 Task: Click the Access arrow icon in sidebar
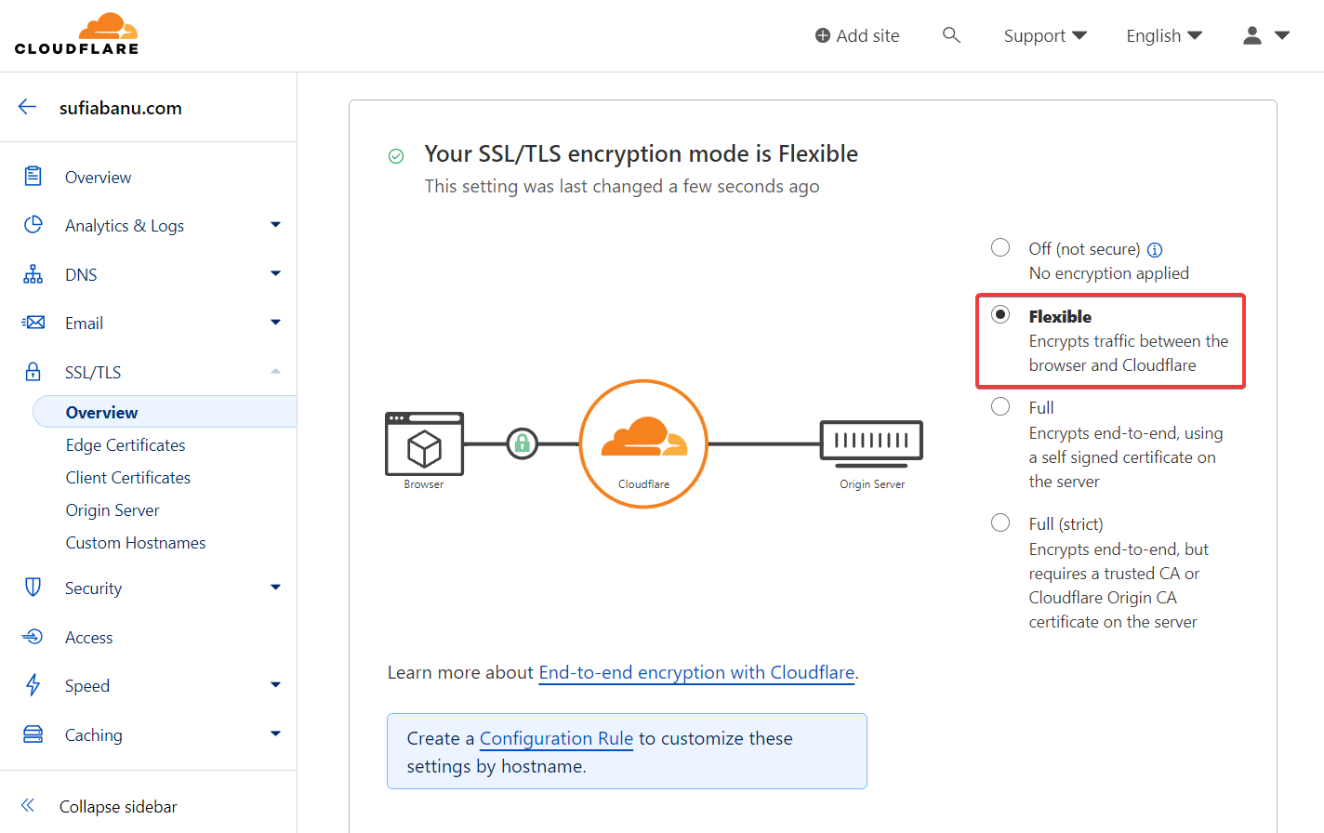pos(33,637)
